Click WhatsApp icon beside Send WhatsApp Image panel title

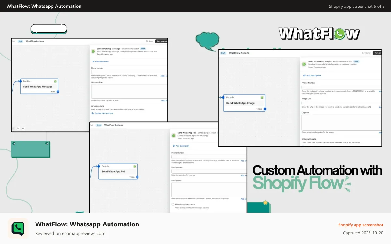[x=304, y=64]
